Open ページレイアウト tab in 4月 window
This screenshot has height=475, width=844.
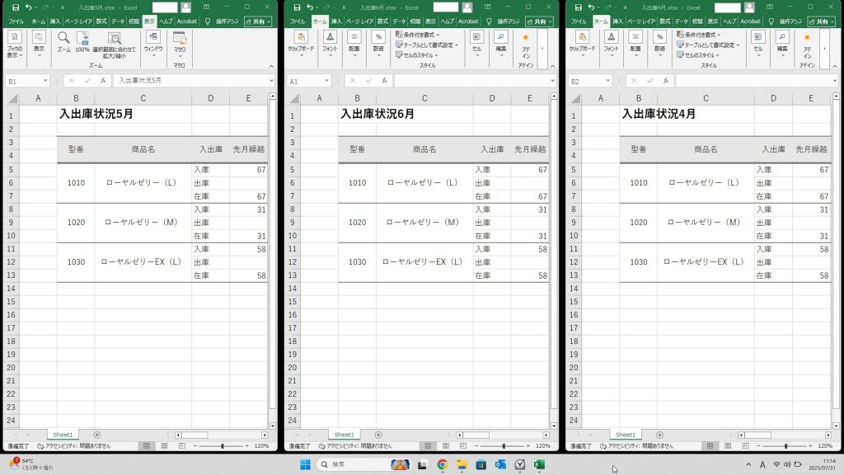click(641, 21)
